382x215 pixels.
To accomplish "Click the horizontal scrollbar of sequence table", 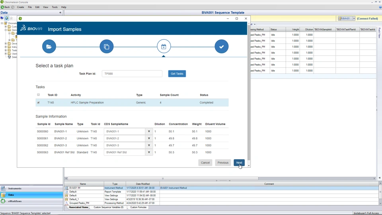I will pos(163,178).
